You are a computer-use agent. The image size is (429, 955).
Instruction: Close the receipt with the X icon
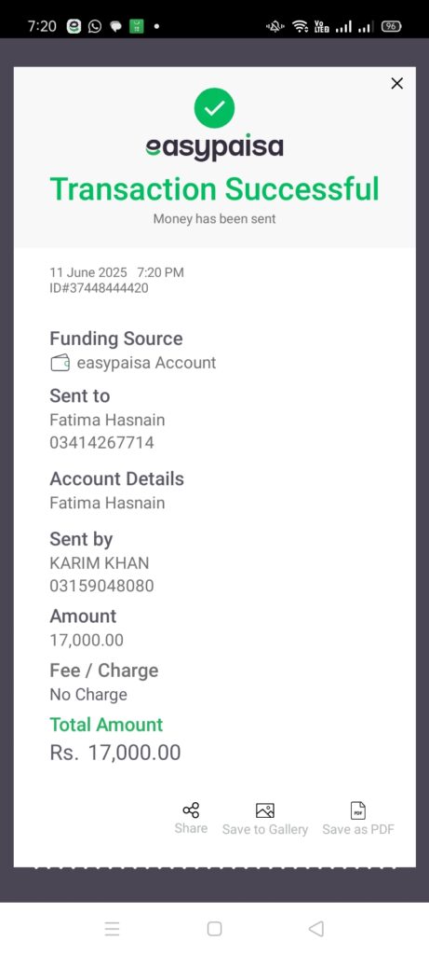[x=396, y=83]
